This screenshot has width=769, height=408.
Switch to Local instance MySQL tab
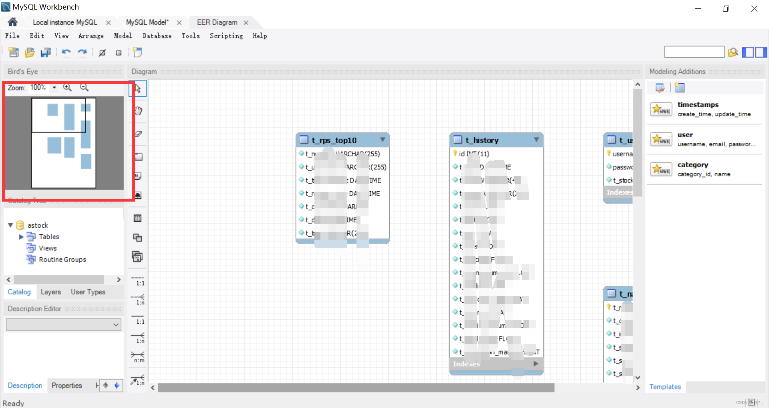(x=65, y=22)
